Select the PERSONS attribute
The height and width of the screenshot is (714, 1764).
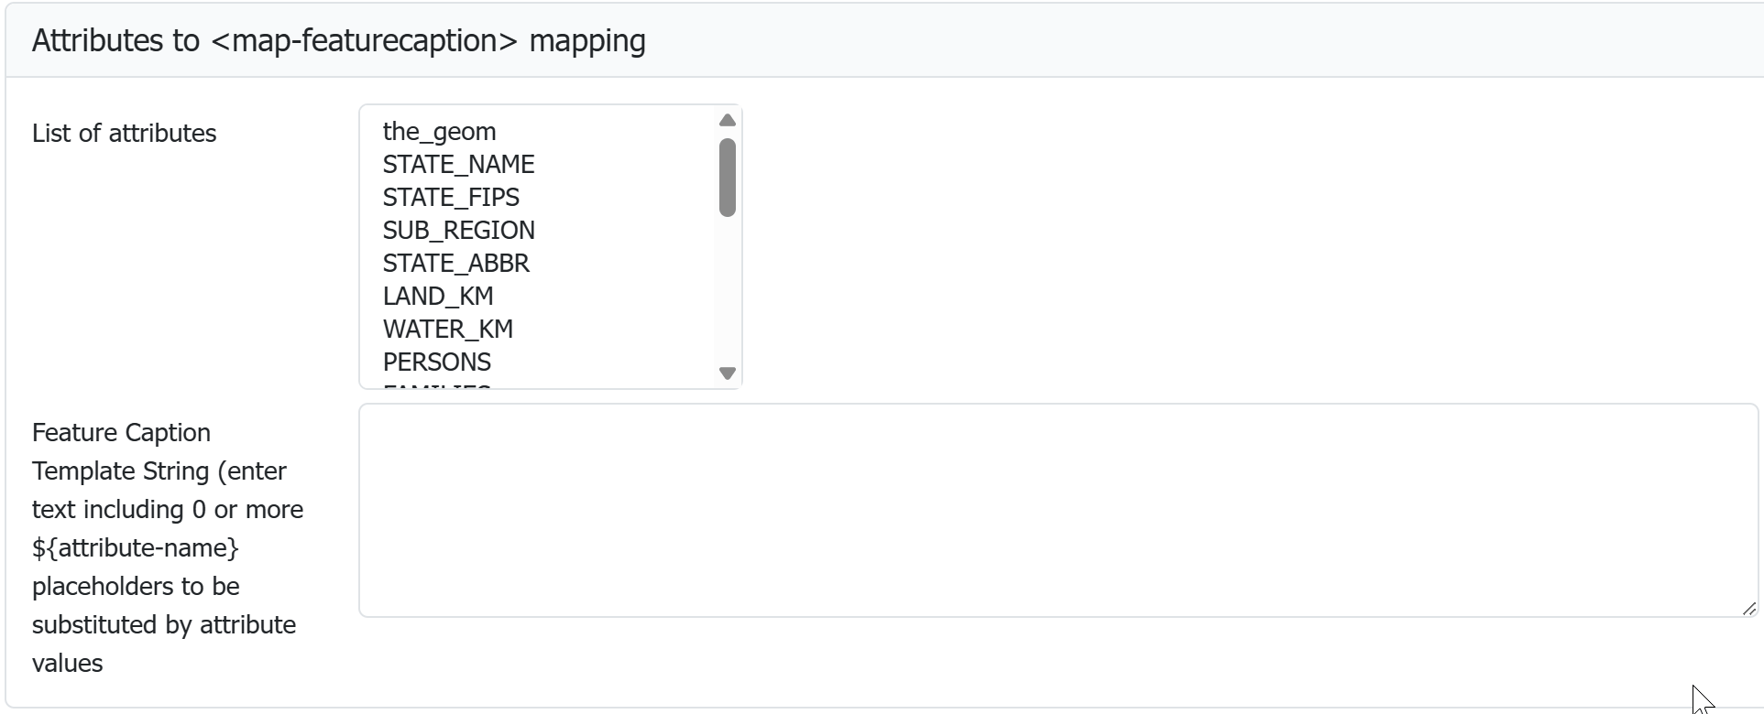pyautogui.click(x=436, y=362)
